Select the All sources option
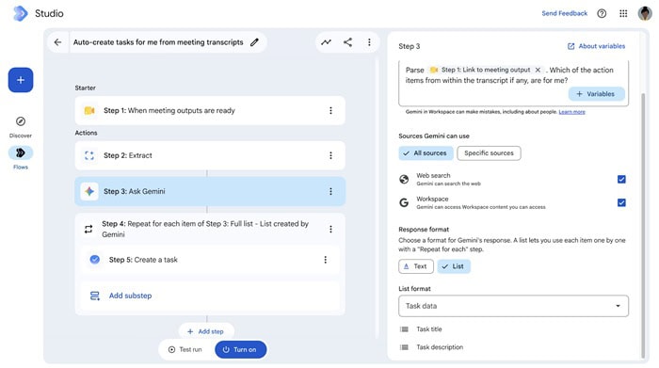This screenshot has width=659, height=368. pos(426,152)
